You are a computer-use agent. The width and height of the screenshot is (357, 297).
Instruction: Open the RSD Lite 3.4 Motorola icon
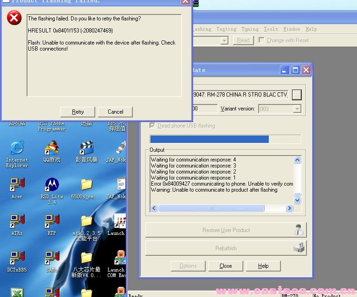pos(52,186)
